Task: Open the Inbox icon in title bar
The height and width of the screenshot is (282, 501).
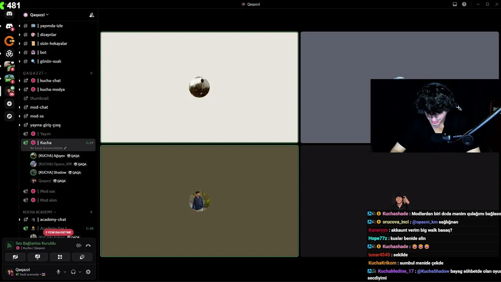Action: (455, 4)
